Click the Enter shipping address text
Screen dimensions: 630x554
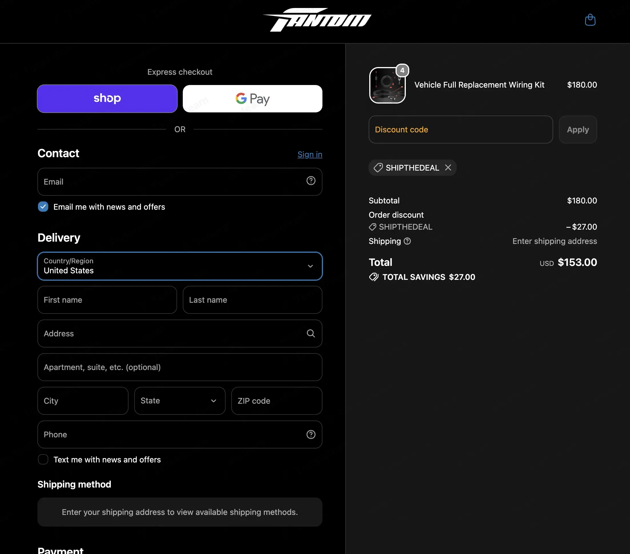(555, 241)
